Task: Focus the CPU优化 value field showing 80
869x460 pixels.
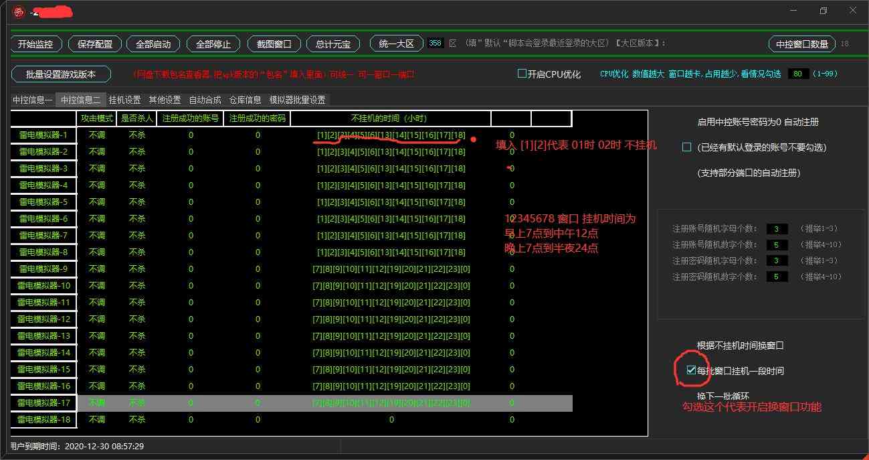Action: coord(798,74)
